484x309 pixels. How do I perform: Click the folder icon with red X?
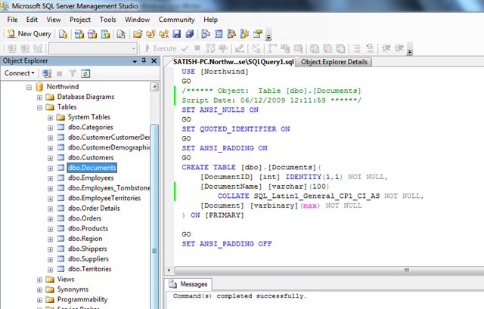pos(164,34)
